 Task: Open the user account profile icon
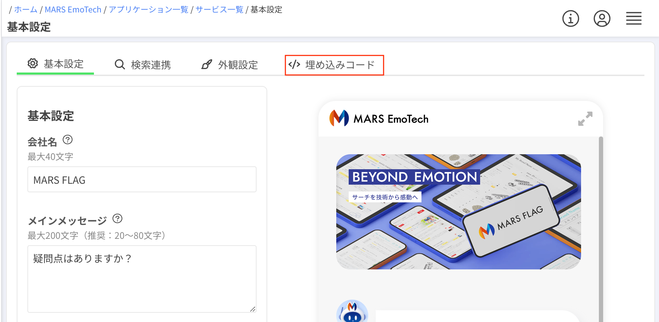(x=602, y=18)
